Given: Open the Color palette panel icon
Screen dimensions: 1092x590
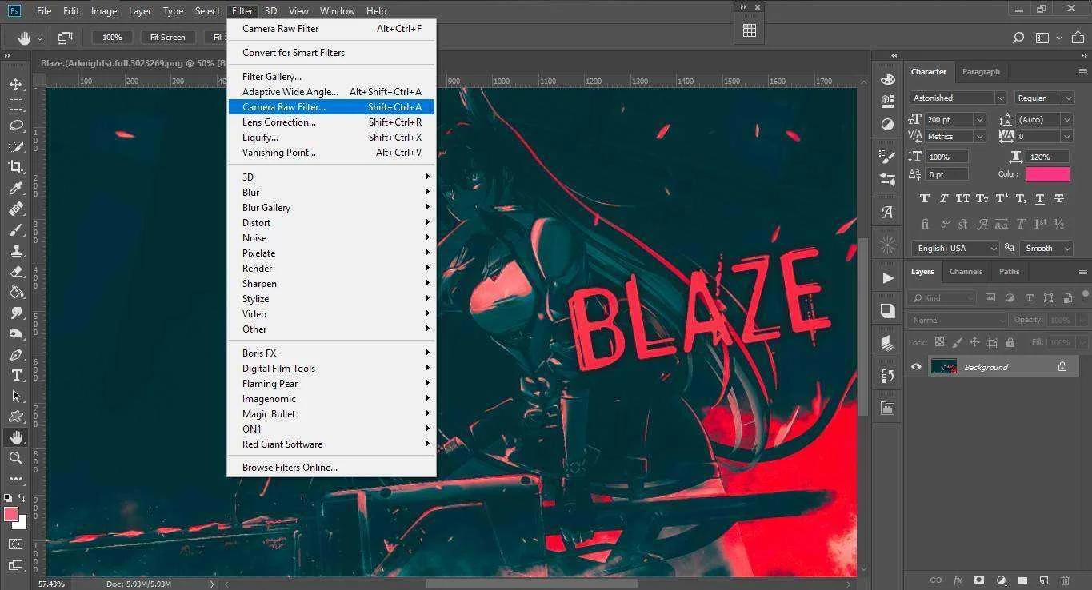Looking at the screenshot, I should coord(887,80).
